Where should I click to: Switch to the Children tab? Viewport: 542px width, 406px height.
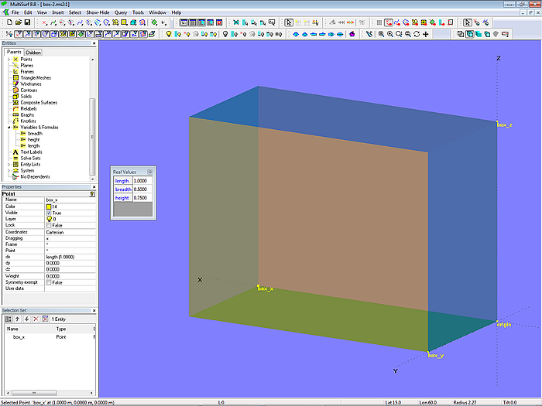pyautogui.click(x=33, y=53)
